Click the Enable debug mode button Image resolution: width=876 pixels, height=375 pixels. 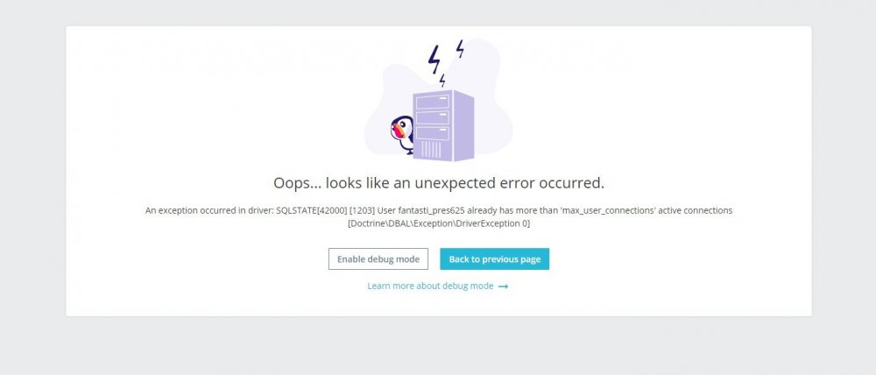pos(378,258)
